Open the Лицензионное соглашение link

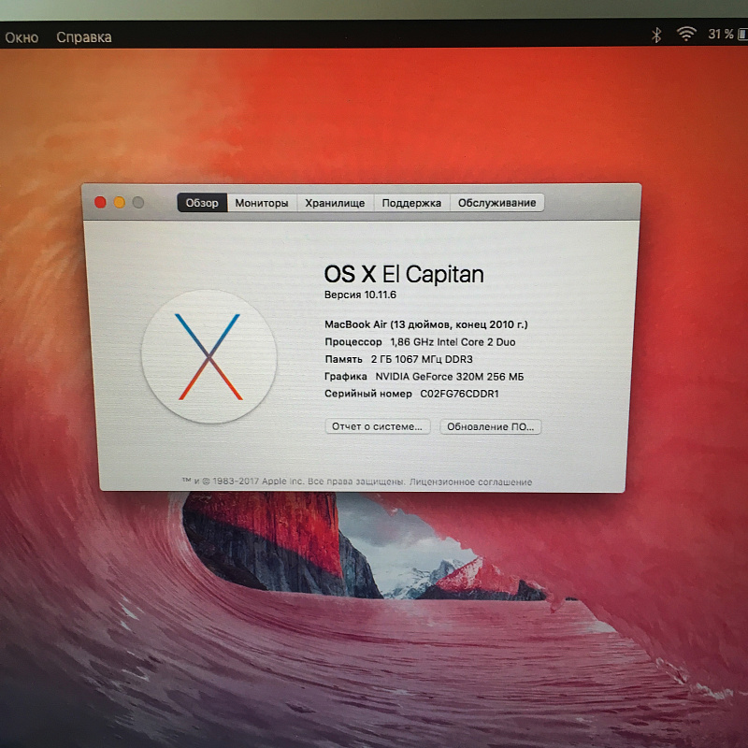pos(471,482)
